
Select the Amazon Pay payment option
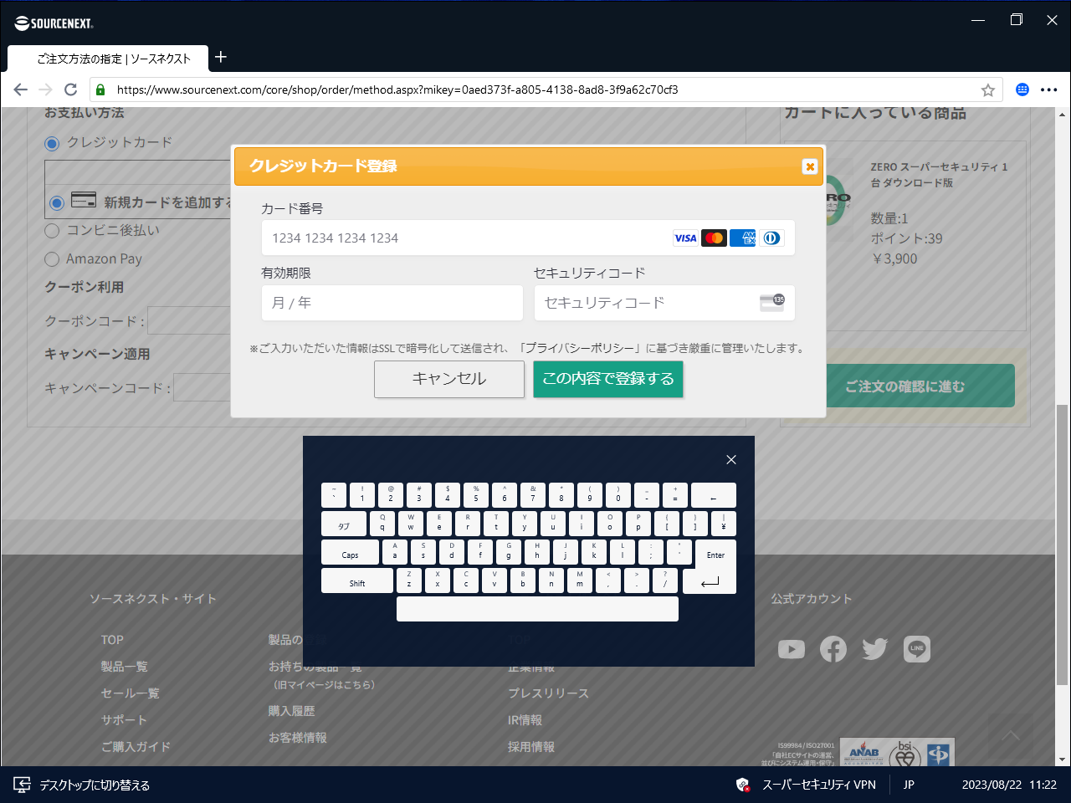tap(51, 259)
